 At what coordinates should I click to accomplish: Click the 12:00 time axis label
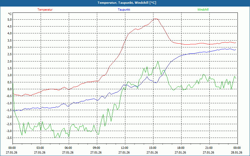point(125,148)
